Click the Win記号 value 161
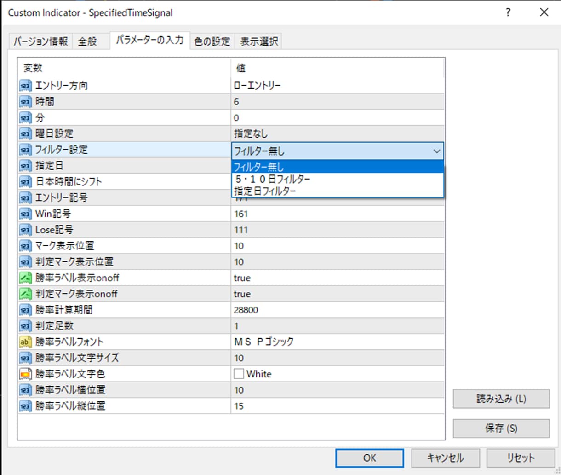 pos(240,214)
